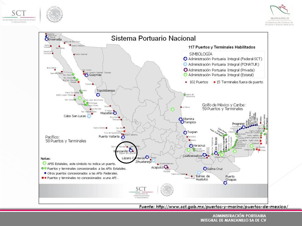Click '15 Terminales fuera de puerto' legend entry
Viewport: 302px width, 226px height.
click(x=240, y=82)
